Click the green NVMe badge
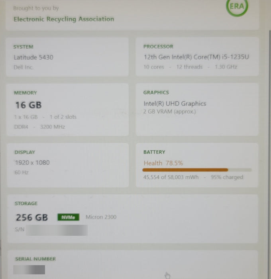The image size is (271, 279). tap(69, 217)
